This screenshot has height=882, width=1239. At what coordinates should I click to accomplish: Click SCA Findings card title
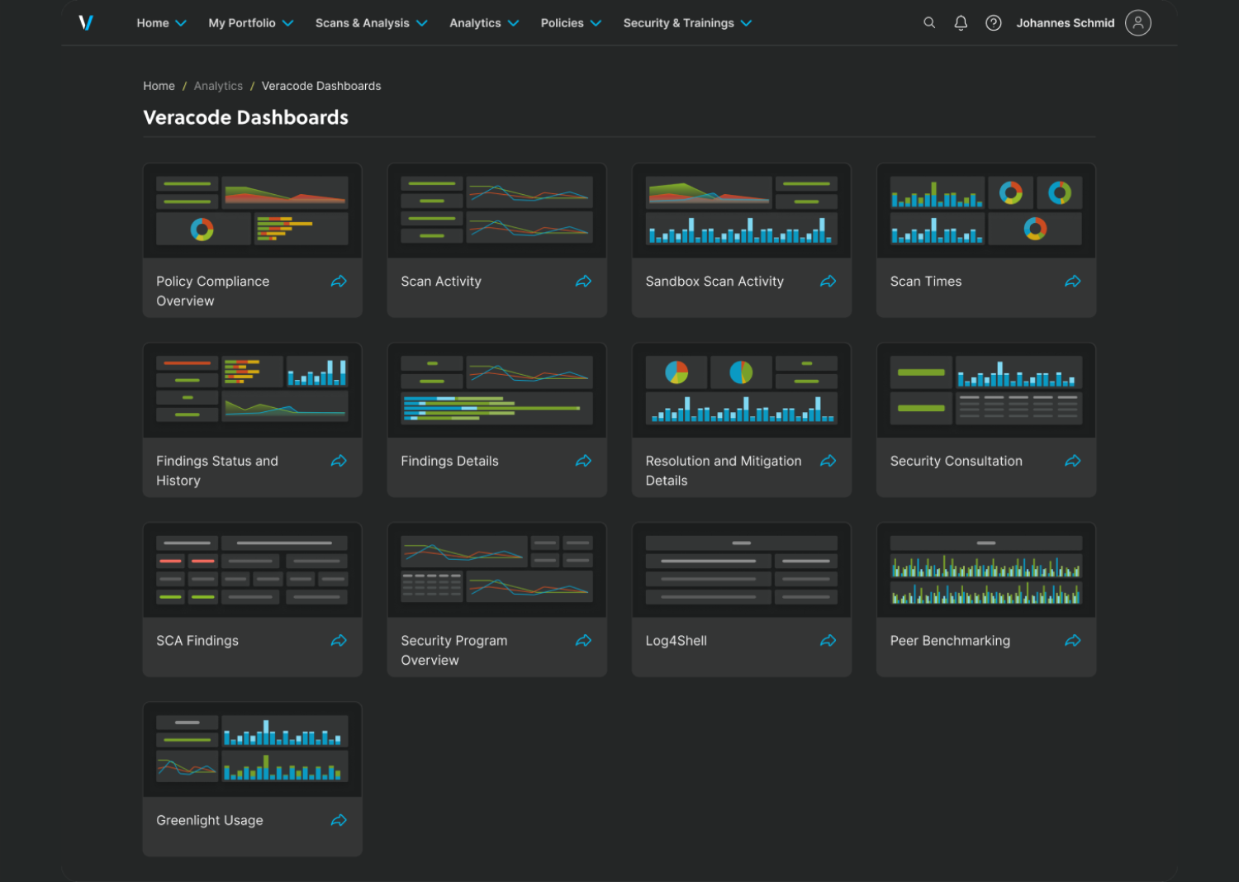197,641
